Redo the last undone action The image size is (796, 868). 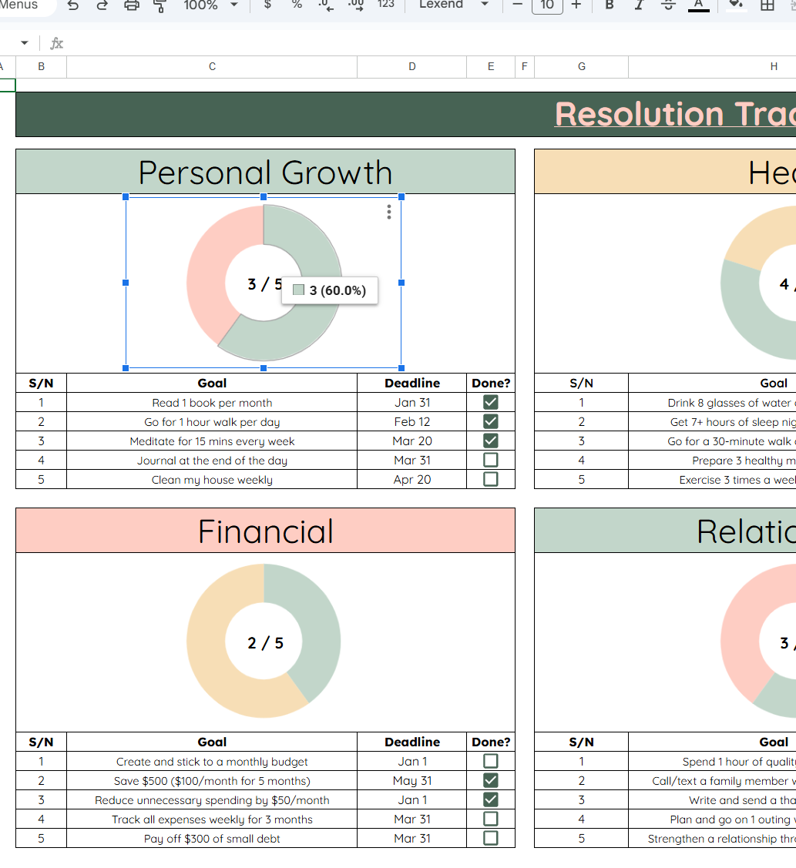[102, 5]
